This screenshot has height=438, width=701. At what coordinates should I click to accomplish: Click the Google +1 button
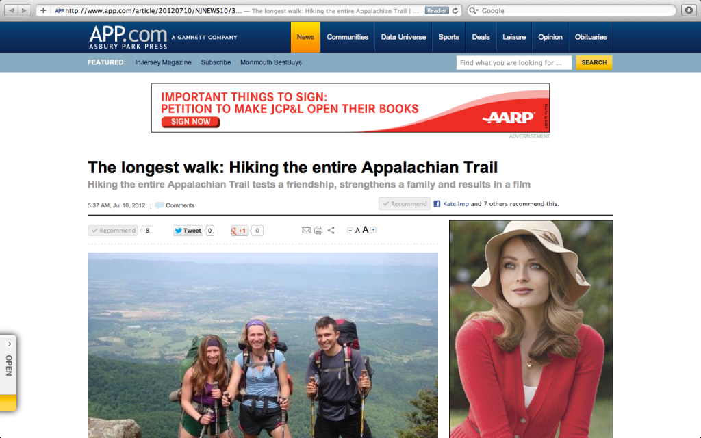coord(239,231)
